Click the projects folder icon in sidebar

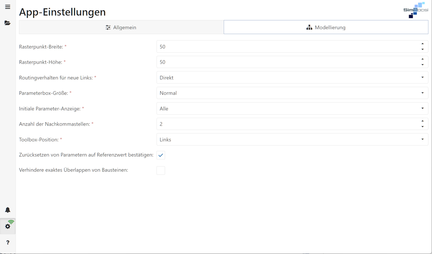pos(7,23)
